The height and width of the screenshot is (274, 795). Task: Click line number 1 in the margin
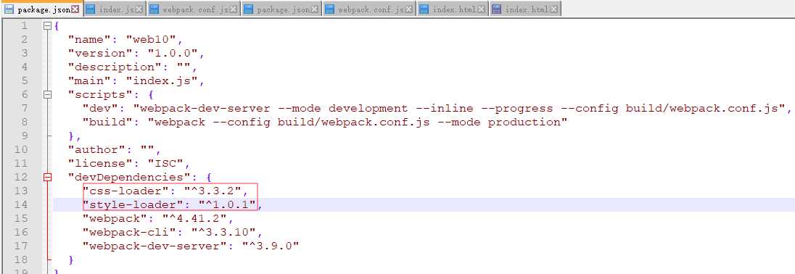[x=25, y=25]
